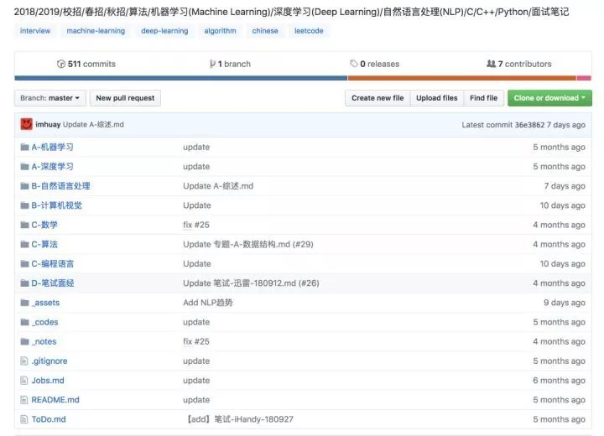604x436 pixels.
Task: Click folder icon beside _assets
Action: click(24, 303)
